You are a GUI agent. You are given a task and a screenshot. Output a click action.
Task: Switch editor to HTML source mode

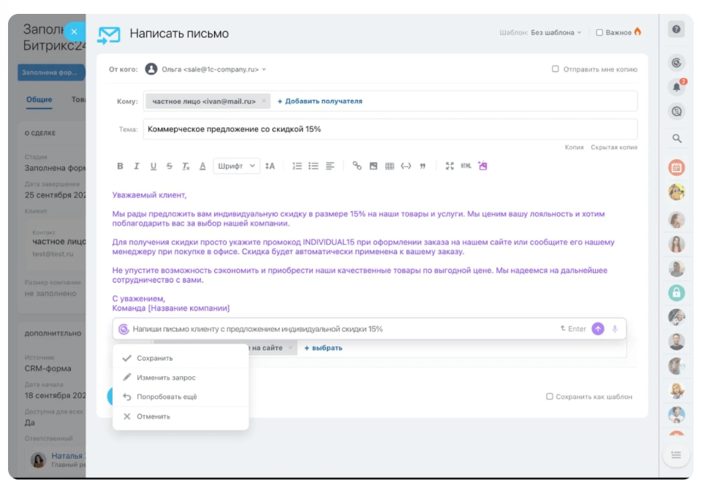pyautogui.click(x=466, y=167)
